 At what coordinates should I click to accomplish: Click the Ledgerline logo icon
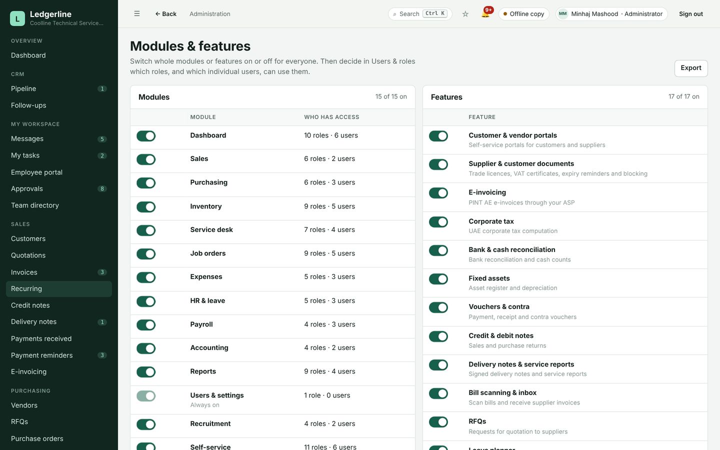click(x=17, y=18)
